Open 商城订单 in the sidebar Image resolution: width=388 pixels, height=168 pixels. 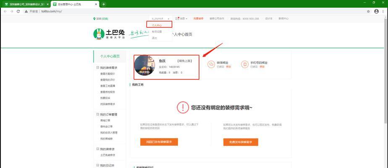coord(105,121)
